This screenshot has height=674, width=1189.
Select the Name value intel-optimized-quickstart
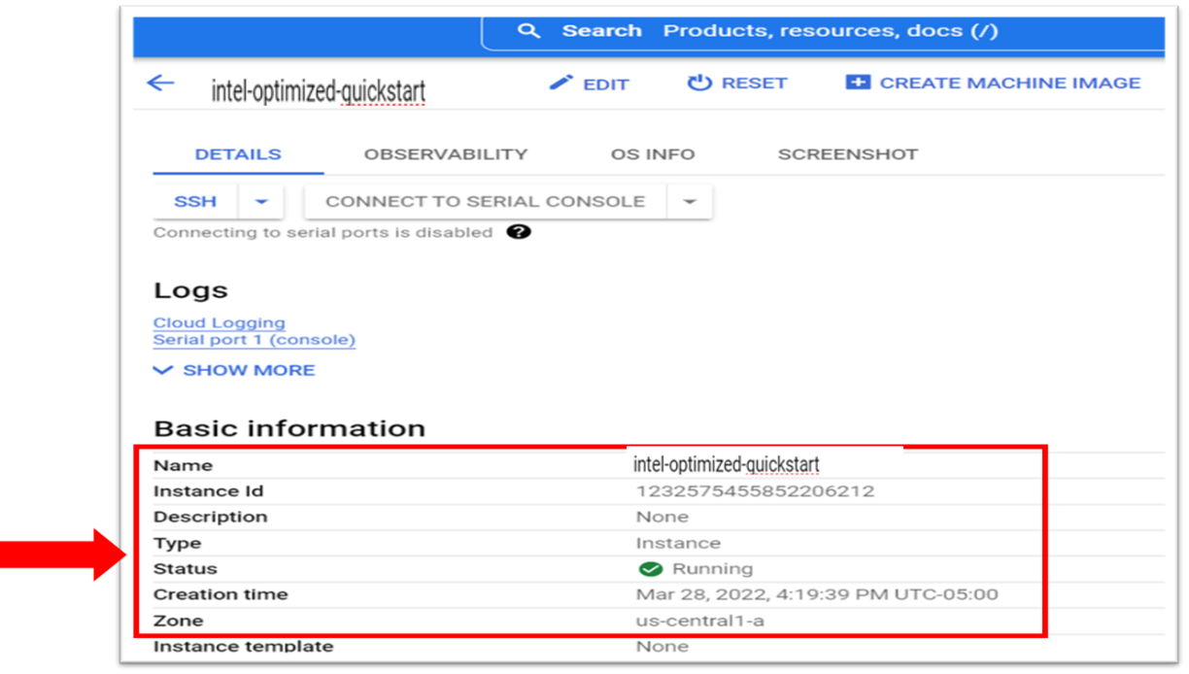pyautogui.click(x=727, y=464)
